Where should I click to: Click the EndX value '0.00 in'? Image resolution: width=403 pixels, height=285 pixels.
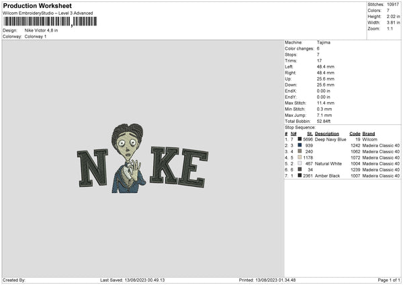[x=324, y=91]
